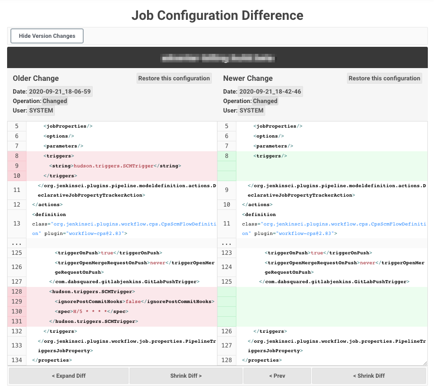Expand collapsed lines ellipsis in newer diff

tap(226, 243)
